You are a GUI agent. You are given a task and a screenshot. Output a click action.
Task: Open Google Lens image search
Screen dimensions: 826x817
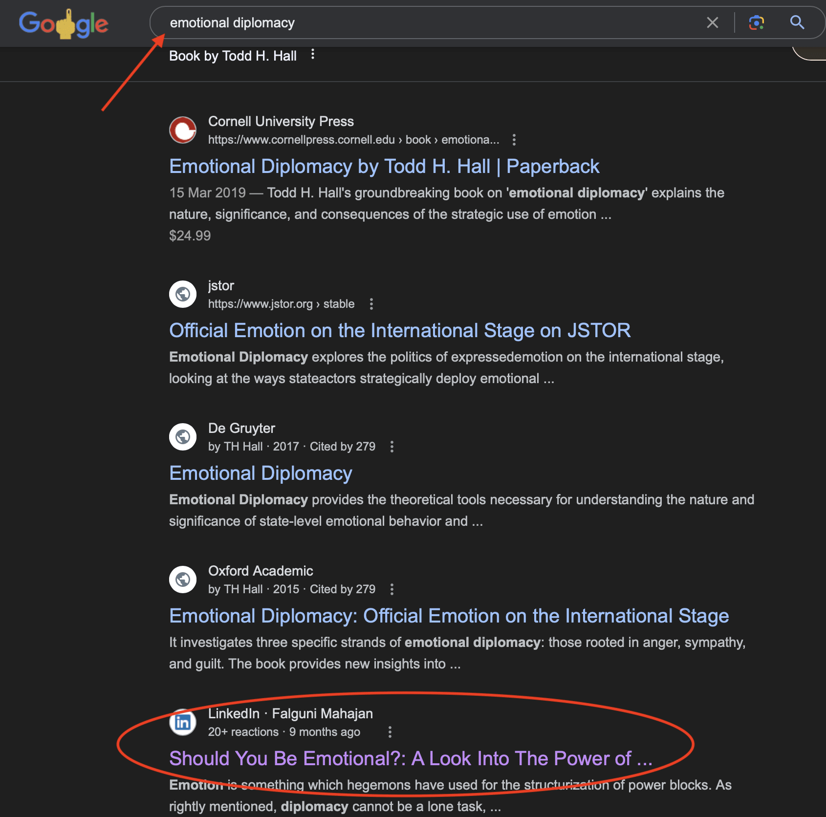[x=756, y=22]
